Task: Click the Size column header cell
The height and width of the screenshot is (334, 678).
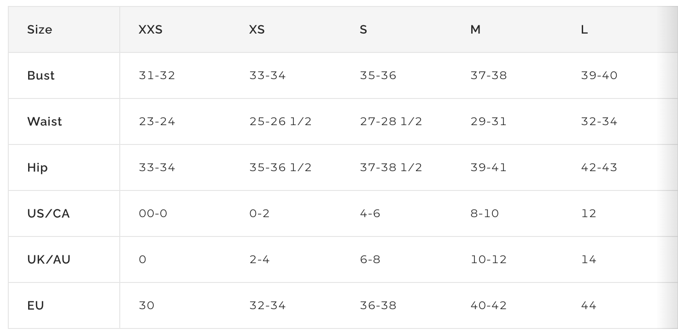Action: click(x=40, y=30)
